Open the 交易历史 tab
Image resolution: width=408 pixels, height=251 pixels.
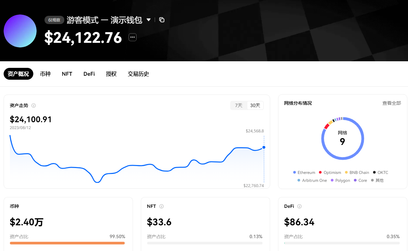pyautogui.click(x=138, y=74)
